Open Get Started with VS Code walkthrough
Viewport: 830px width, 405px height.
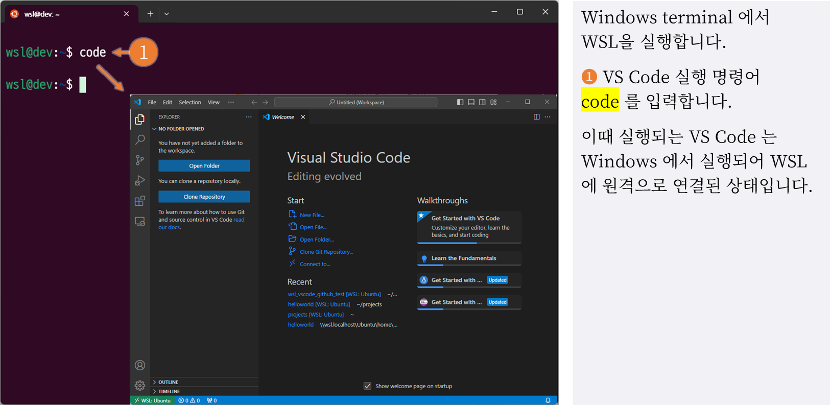click(469, 227)
